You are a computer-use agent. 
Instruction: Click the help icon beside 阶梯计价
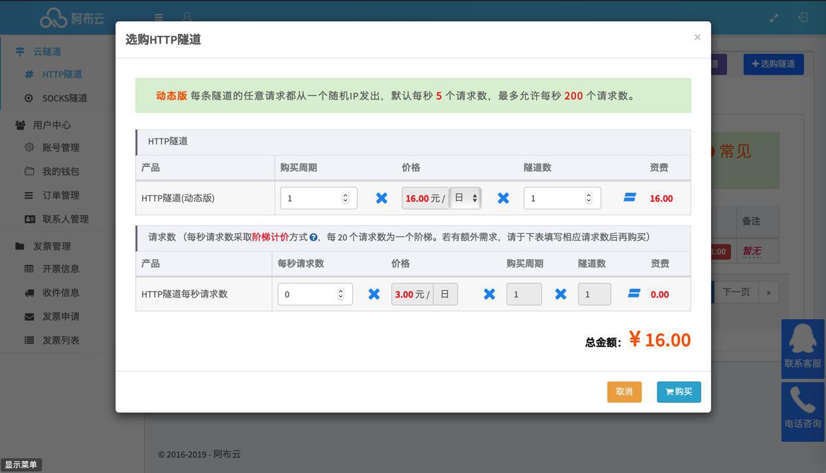click(313, 237)
